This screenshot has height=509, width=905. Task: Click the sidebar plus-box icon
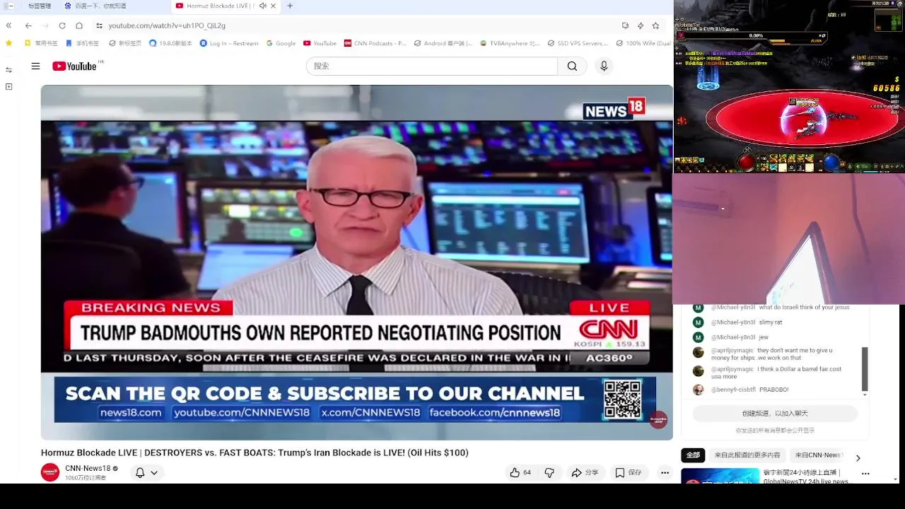click(8, 86)
